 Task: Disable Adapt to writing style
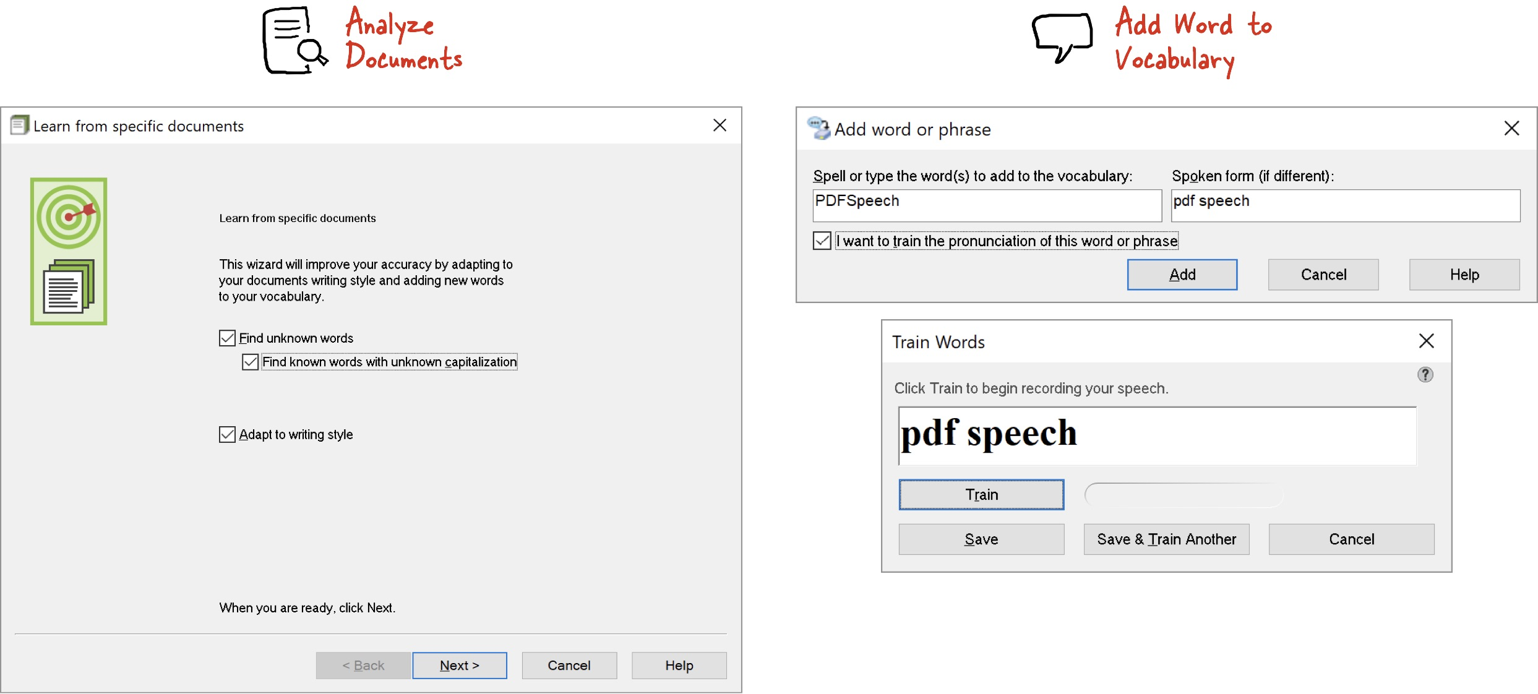point(227,434)
